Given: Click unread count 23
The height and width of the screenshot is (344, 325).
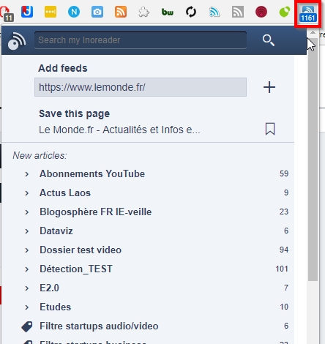Looking at the screenshot, I should click(x=284, y=212).
